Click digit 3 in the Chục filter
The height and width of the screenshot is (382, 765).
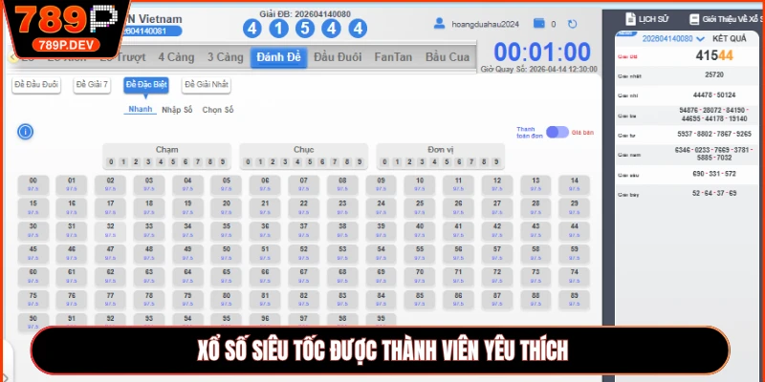[285, 162]
